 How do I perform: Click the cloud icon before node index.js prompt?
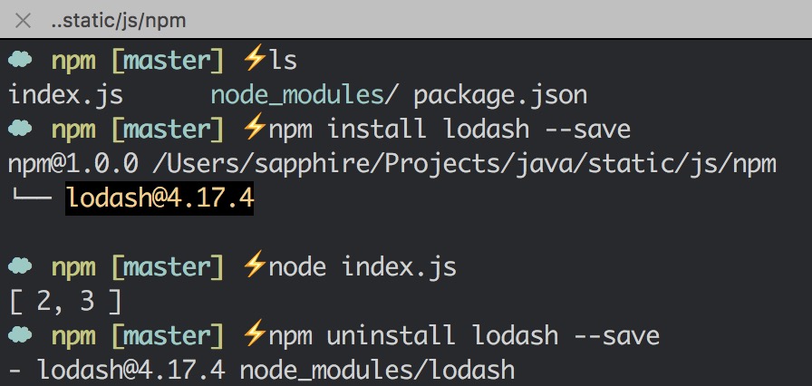[20, 266]
